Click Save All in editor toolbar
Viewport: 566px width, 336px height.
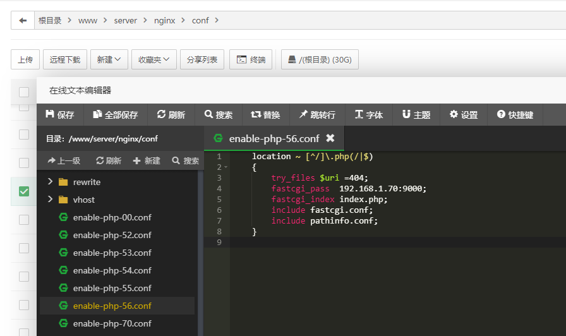pos(115,115)
